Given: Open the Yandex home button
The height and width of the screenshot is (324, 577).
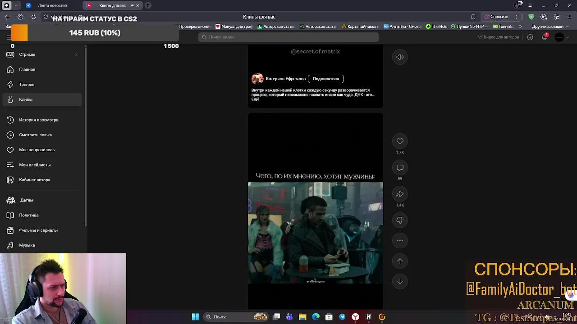Looking at the screenshot, I should tap(20, 17).
